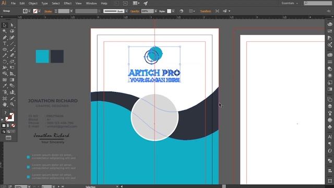Open the Character panel icon
Viewport: 334px width, 188px height.
tap(330, 137)
